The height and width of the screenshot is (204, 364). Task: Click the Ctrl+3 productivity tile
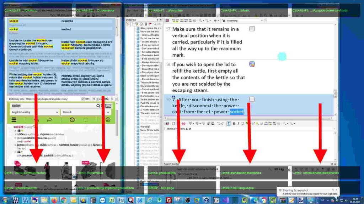pyautogui.click(x=182, y=173)
